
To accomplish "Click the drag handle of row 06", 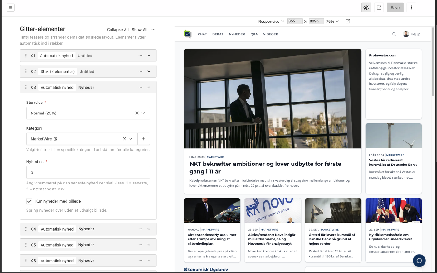I will (x=26, y=261).
